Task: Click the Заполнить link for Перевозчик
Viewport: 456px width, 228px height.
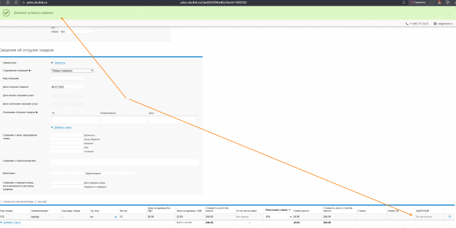Action: coord(60,63)
